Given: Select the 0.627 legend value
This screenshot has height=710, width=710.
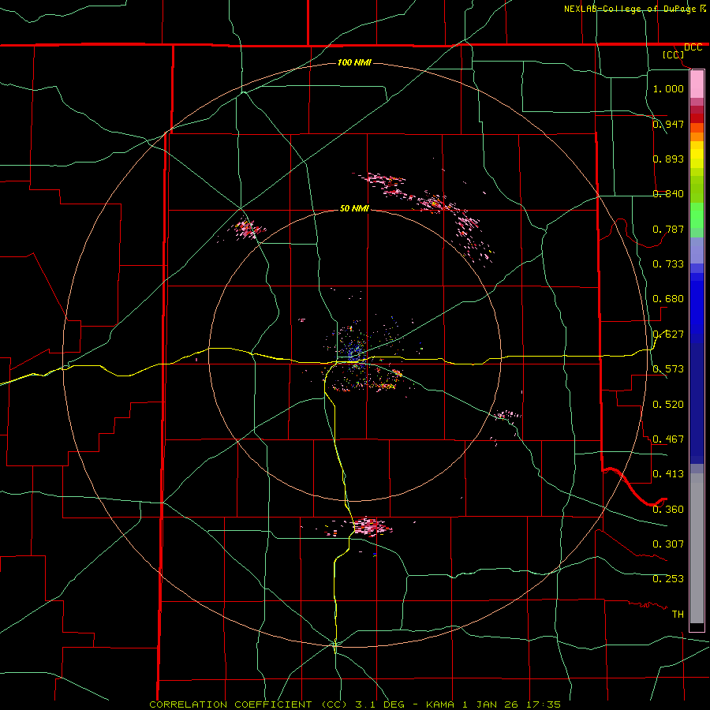Looking at the screenshot, I should pyautogui.click(x=668, y=334).
